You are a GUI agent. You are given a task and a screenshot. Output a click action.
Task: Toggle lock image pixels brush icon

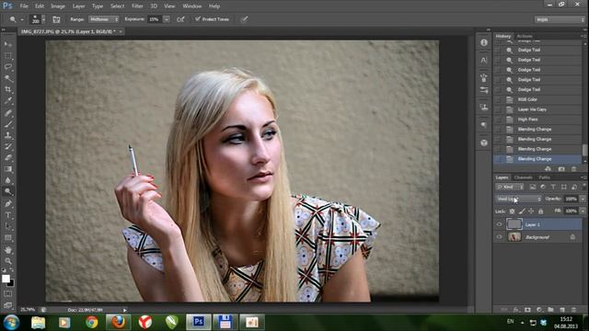(522, 211)
